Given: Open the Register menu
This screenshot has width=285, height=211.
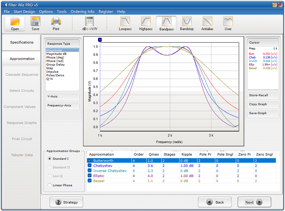Looking at the screenshot, I should pos(106,11).
